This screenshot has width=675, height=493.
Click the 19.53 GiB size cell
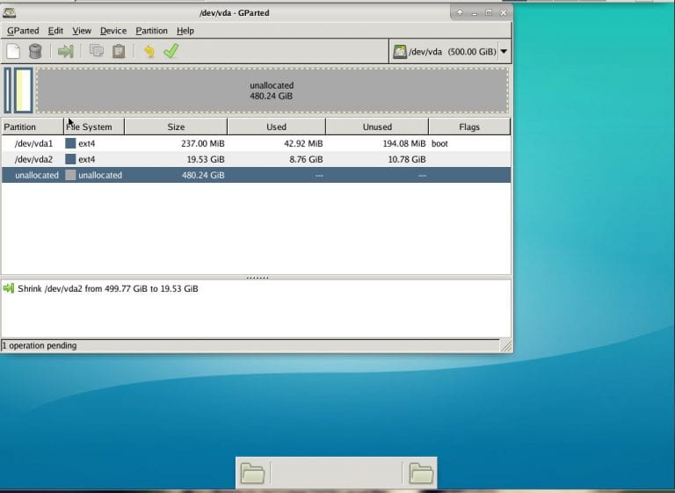[206, 159]
